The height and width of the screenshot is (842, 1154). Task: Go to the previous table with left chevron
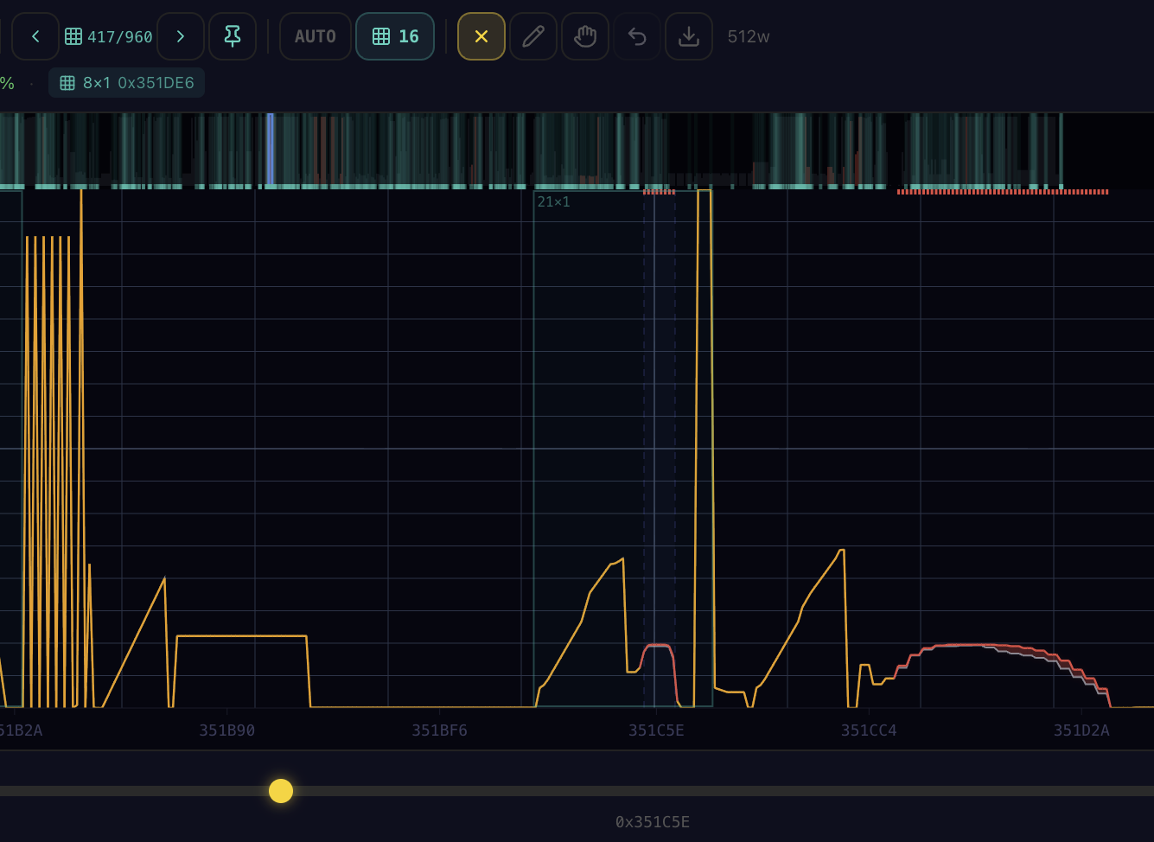pos(35,36)
